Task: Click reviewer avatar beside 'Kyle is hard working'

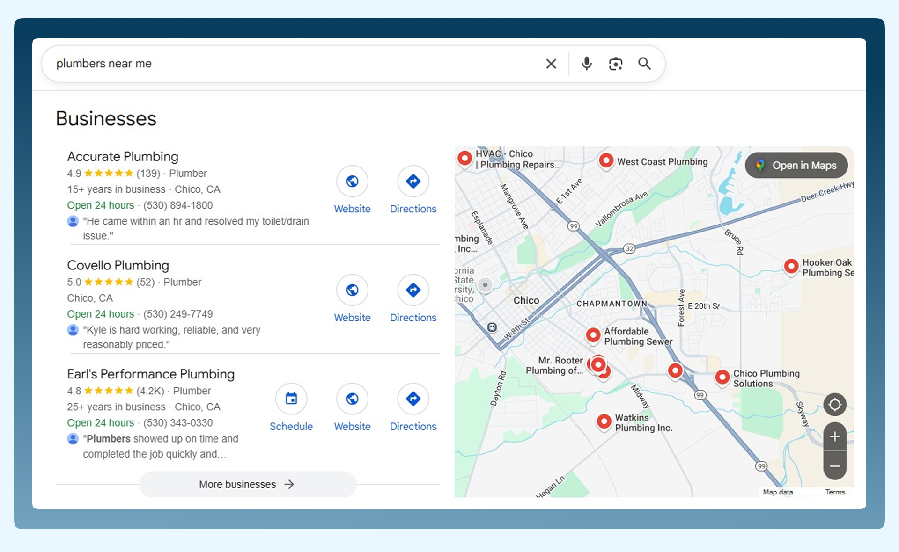Action: click(73, 330)
